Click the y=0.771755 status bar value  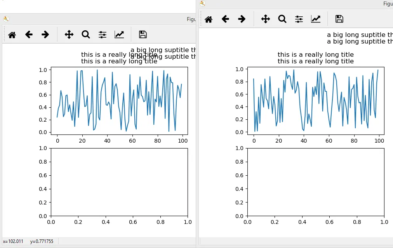coord(42,241)
